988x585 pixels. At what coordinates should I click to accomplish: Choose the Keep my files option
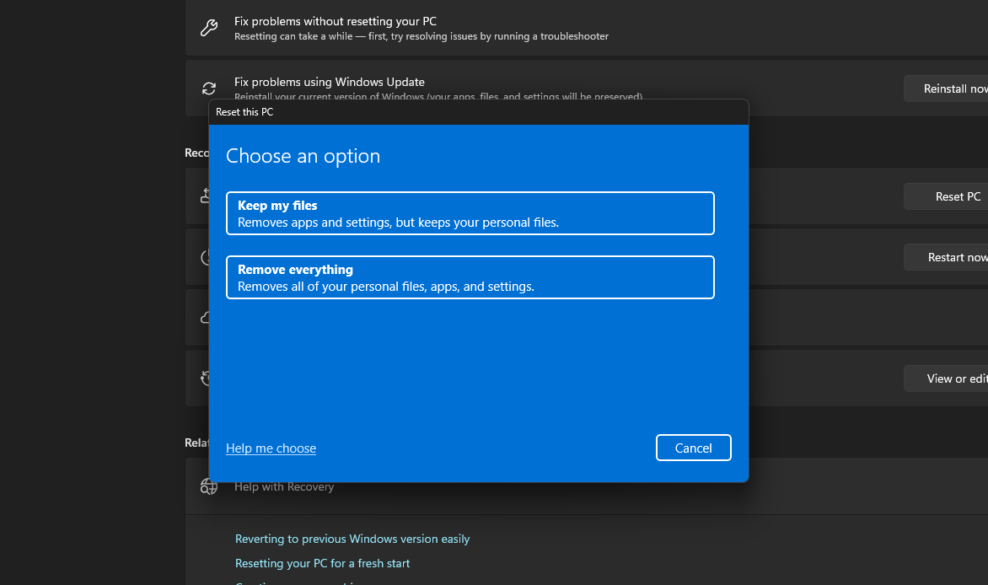click(470, 213)
